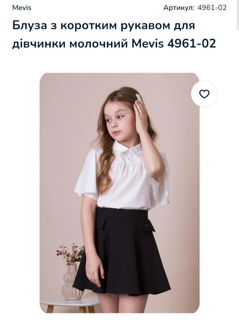Image resolution: width=239 pixels, height=320 pixels.
Task: Click the "Артикул:" label
Action: click(179, 8)
